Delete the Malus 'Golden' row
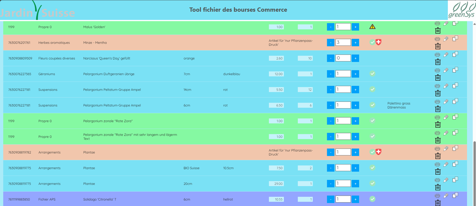The height and width of the screenshot is (206, 476). tap(437, 31)
